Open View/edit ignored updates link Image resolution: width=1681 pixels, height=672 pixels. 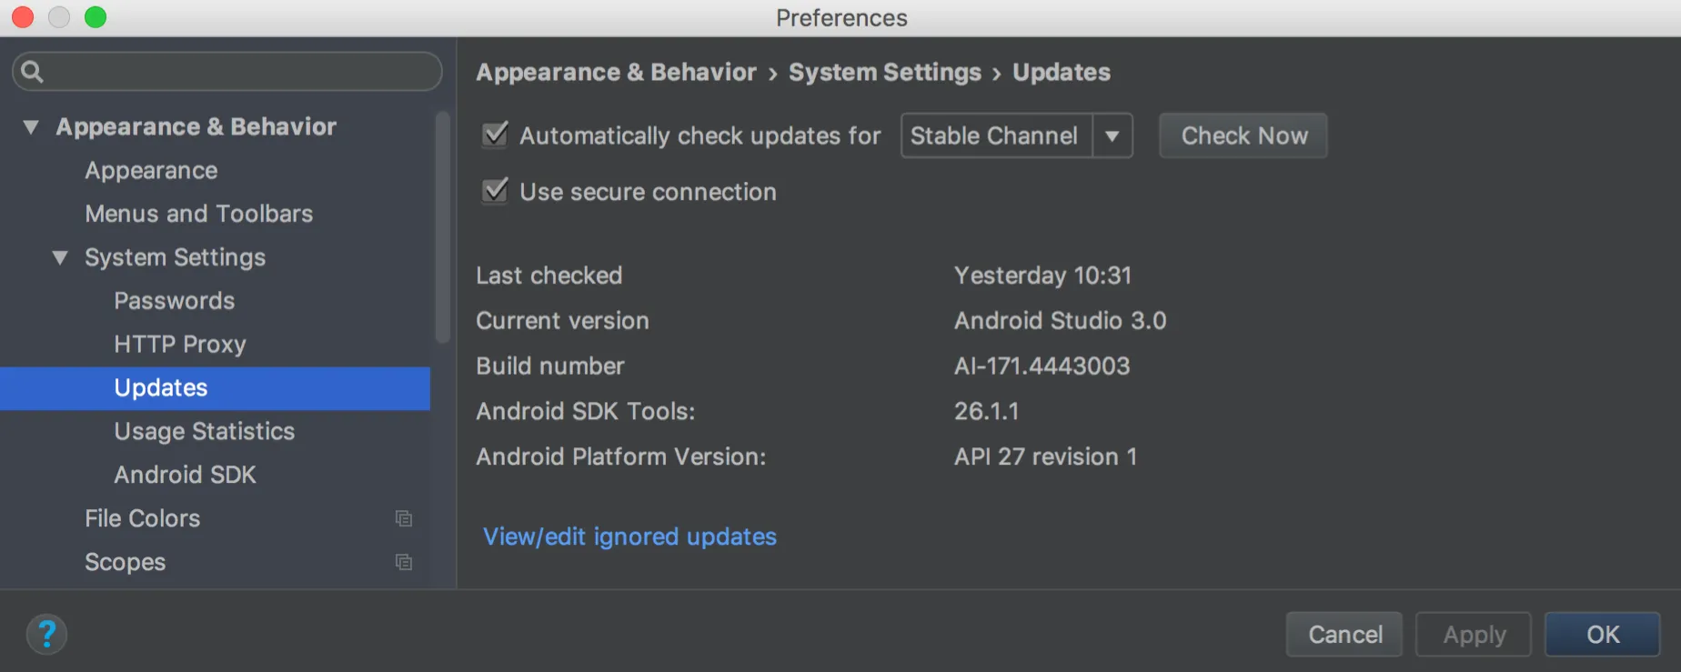(x=629, y=537)
